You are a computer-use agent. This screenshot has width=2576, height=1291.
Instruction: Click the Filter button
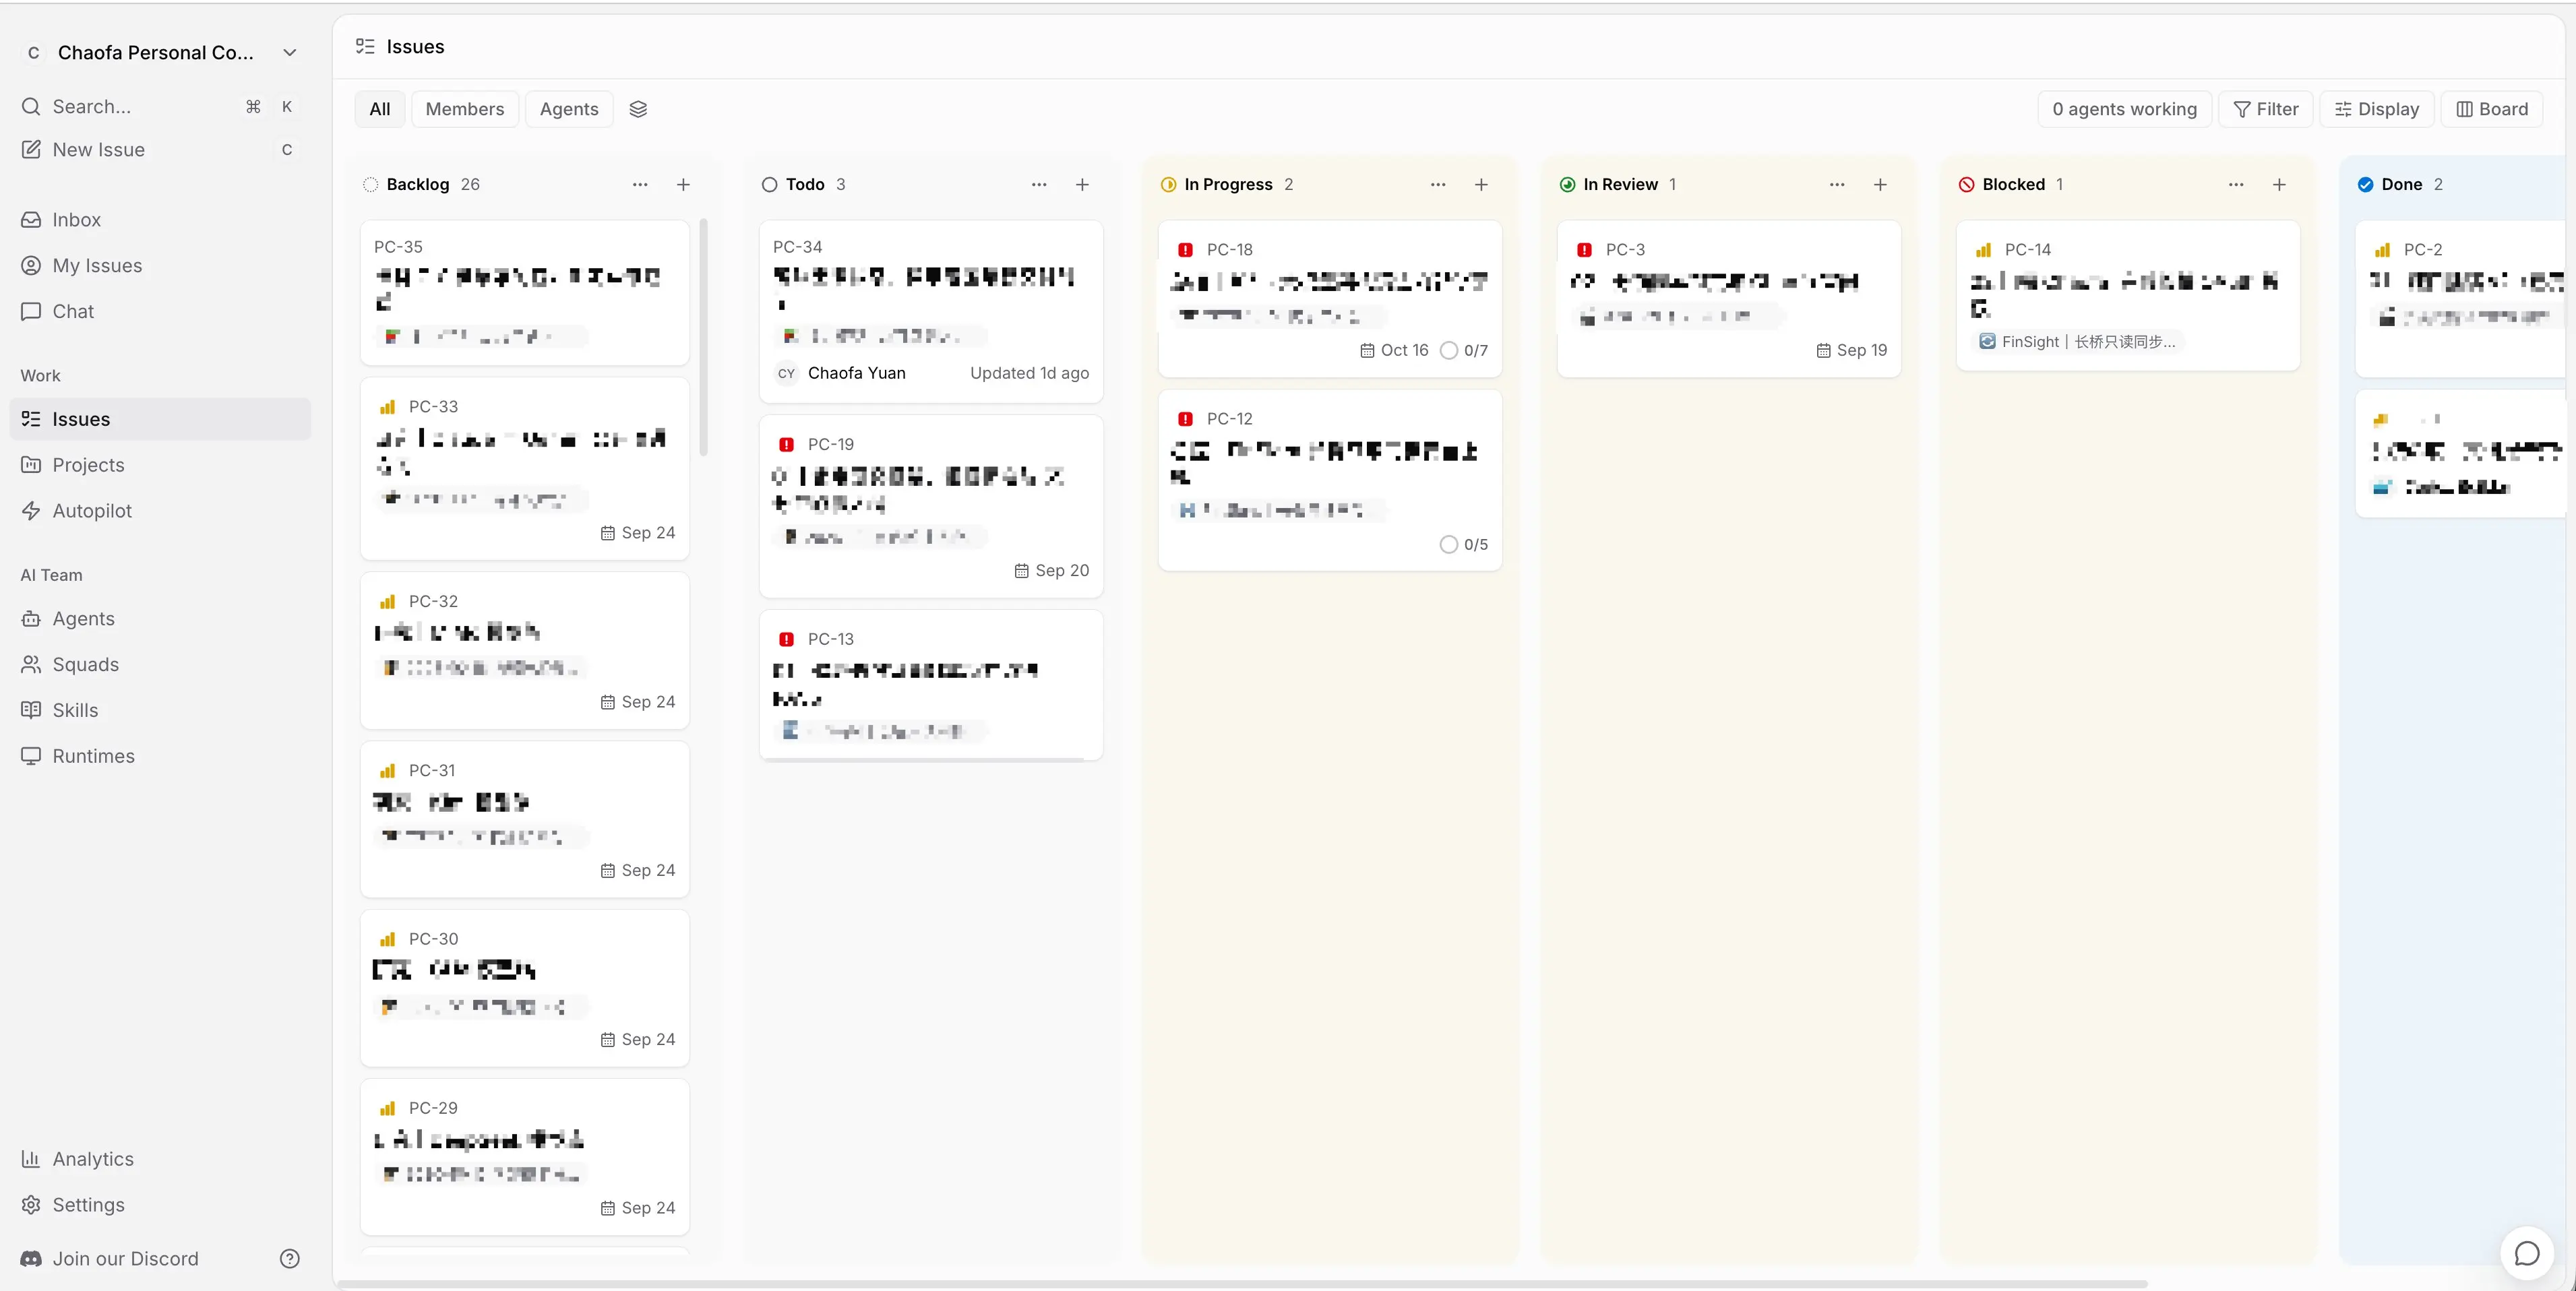click(x=2266, y=109)
